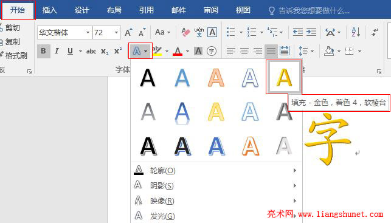Viewport: 391px width, 223px height.
Task: Click the Clear Formatting eraser icon
Action: click(185, 32)
